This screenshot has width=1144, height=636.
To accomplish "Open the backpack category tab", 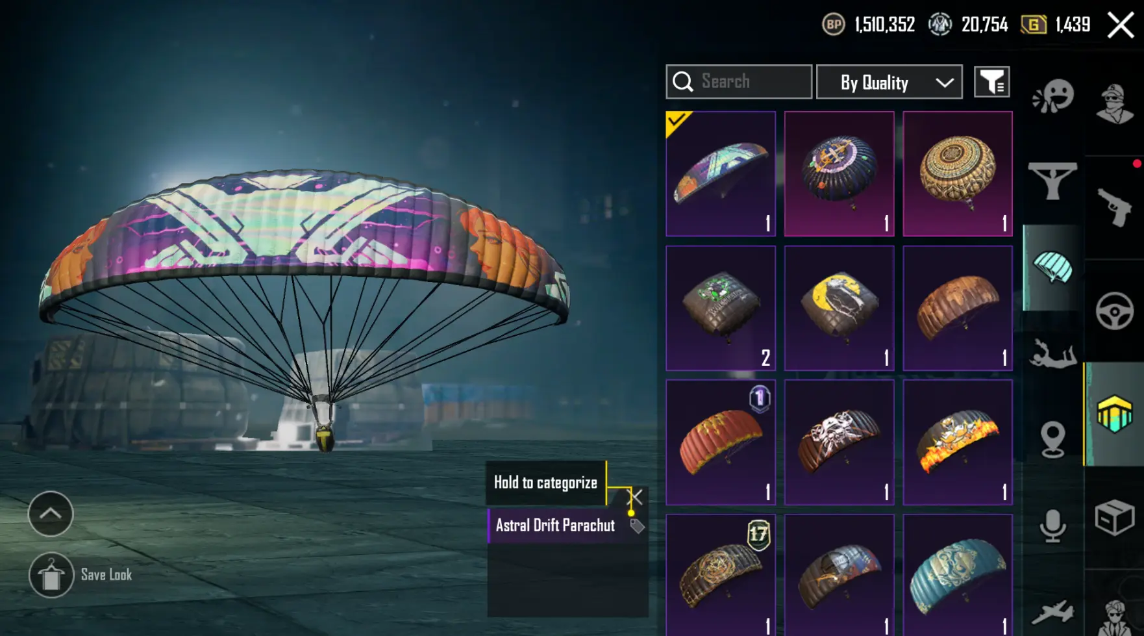I will [1114, 414].
